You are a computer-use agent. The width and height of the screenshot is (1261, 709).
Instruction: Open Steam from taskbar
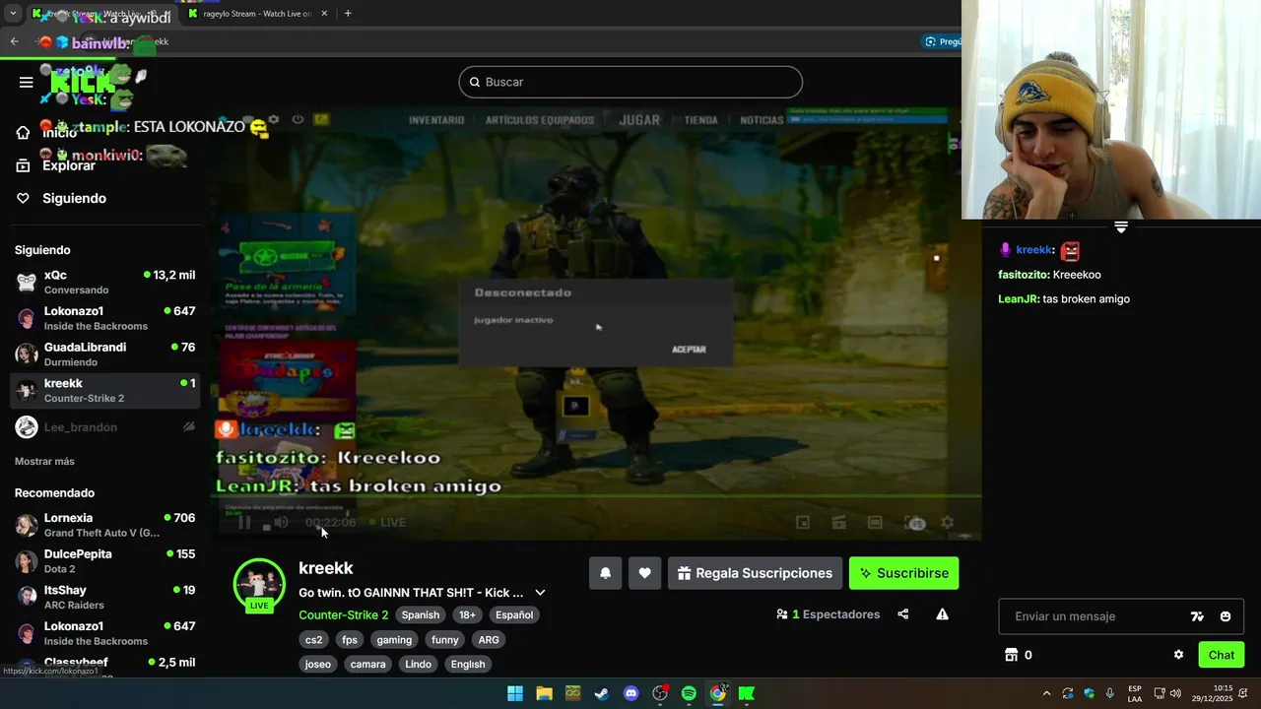coord(601,693)
